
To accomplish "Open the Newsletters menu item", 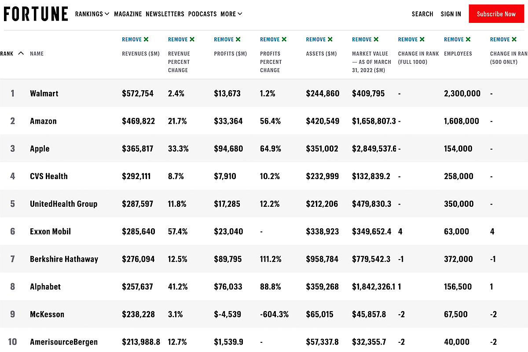I will click(165, 14).
